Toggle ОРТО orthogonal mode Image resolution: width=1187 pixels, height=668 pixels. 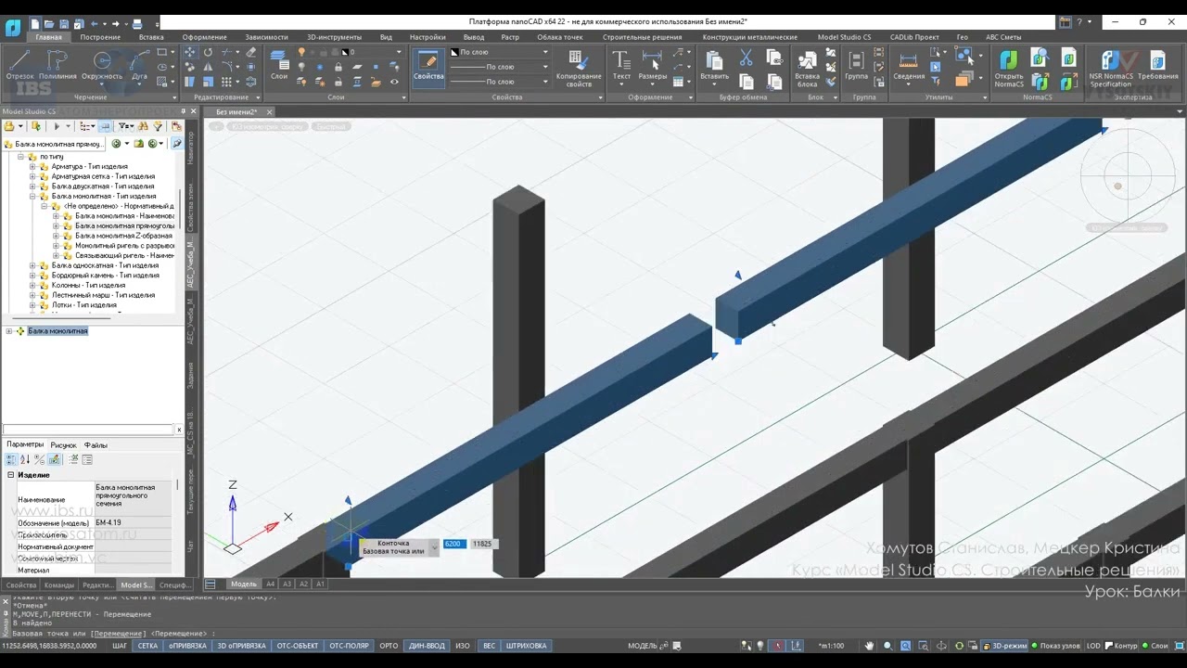click(389, 646)
